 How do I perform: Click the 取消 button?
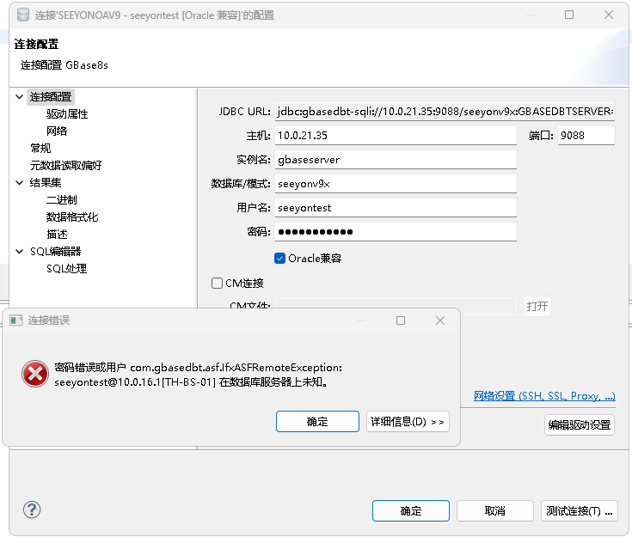point(495,511)
